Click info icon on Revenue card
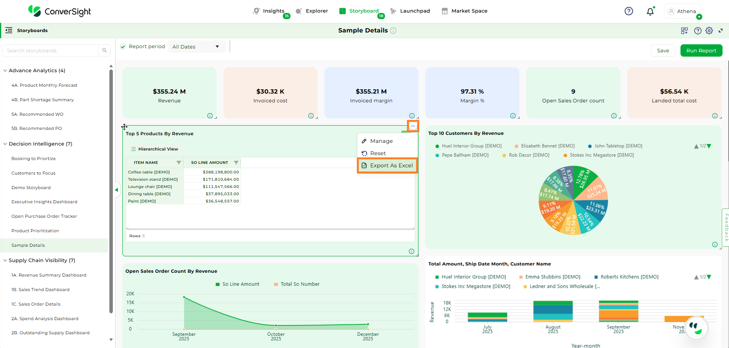 pos(210,116)
